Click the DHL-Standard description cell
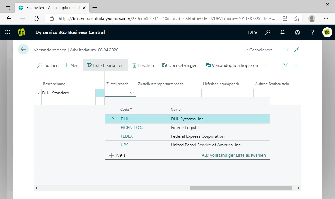The height and width of the screenshot is (199, 335). 68,93
